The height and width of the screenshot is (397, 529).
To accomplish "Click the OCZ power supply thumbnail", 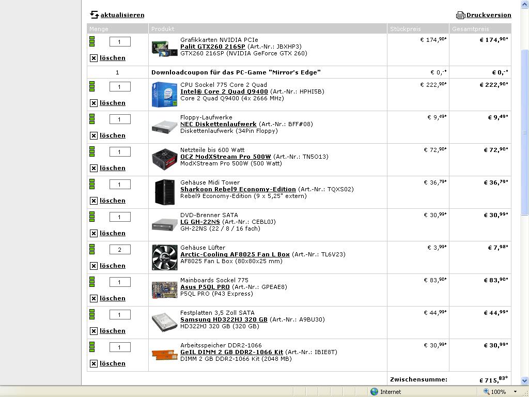I will pos(165,159).
